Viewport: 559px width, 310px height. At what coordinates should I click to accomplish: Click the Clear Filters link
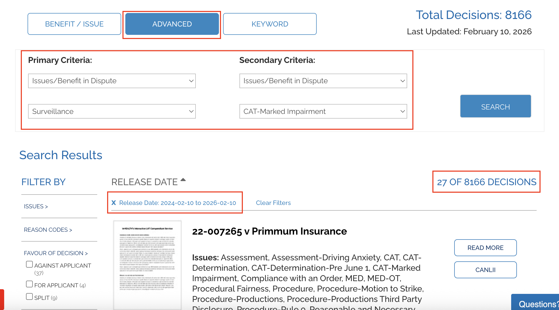(x=273, y=203)
